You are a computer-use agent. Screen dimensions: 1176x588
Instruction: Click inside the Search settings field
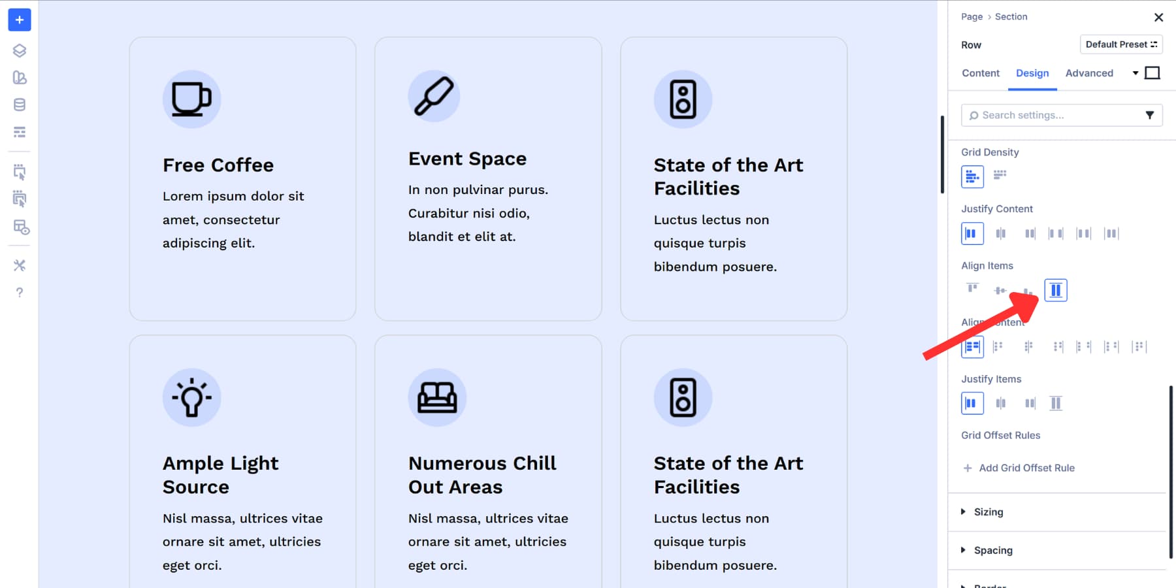point(1045,115)
